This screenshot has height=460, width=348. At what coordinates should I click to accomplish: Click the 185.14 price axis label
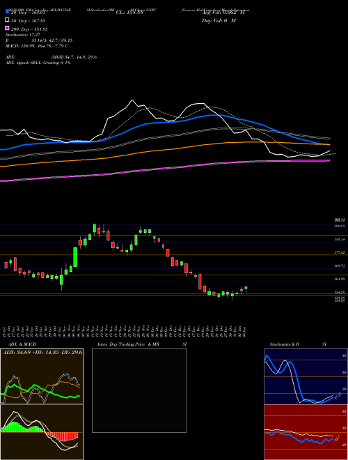(x=340, y=239)
